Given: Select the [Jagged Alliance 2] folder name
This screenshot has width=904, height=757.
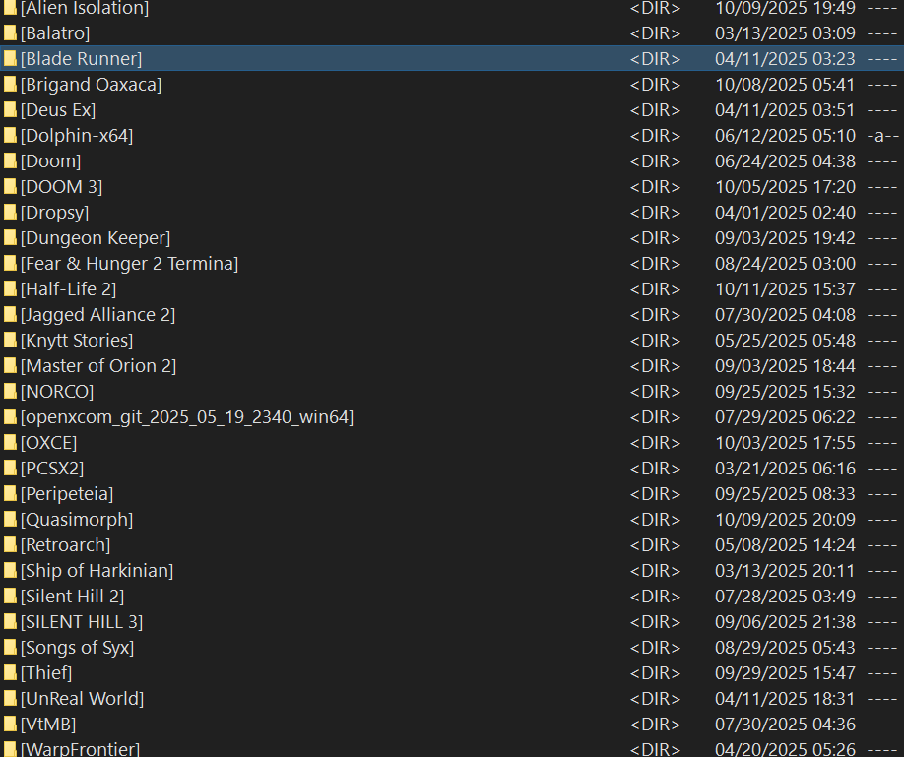Looking at the screenshot, I should coord(97,314).
